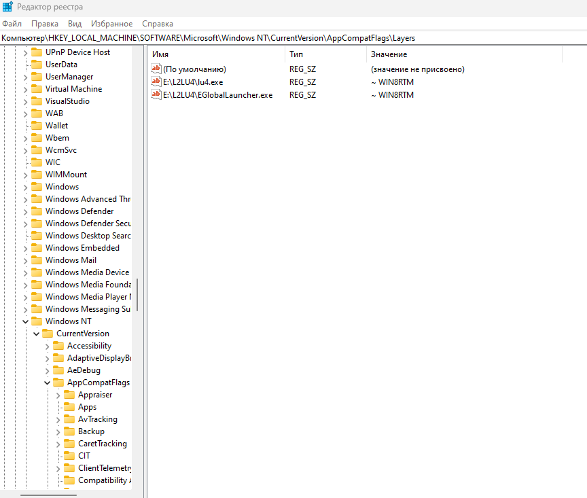Select the CurrentVersion key label
Screen dimensions: 587x498
(83, 334)
